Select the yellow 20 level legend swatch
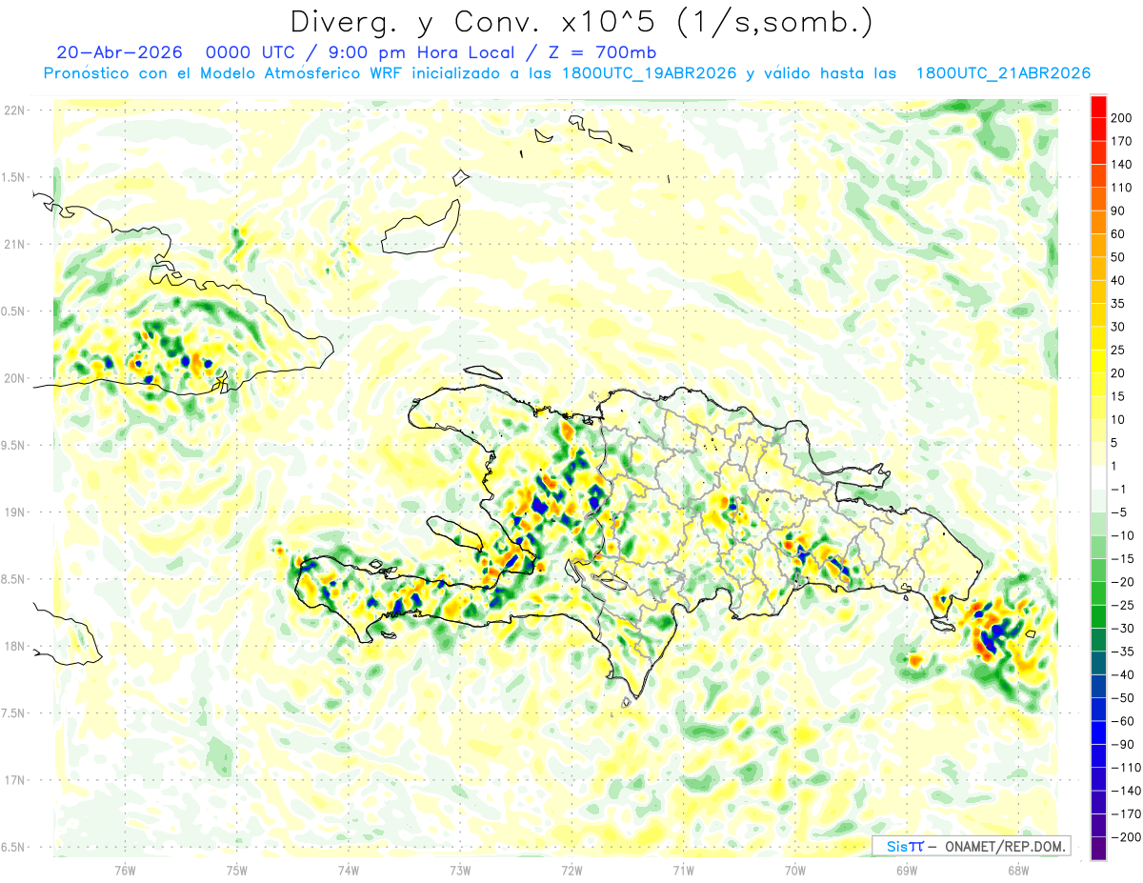This screenshot has width=1143, height=883. pos(1098,362)
